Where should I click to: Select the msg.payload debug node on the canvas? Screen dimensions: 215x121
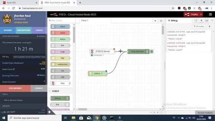(138, 51)
